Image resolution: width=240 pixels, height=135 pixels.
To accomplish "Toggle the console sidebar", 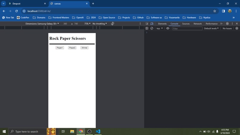I will point(147,28).
